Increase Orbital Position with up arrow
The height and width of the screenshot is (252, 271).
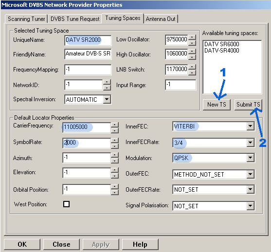click(115, 186)
